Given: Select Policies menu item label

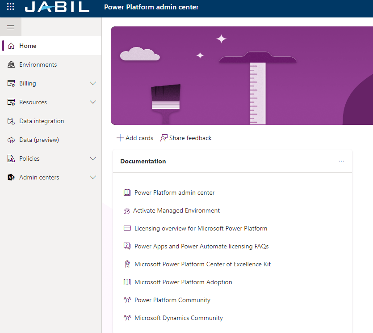Looking at the screenshot, I should pos(29,158).
